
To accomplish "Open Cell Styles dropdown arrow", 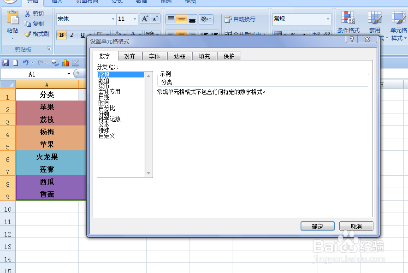I will (405, 38).
